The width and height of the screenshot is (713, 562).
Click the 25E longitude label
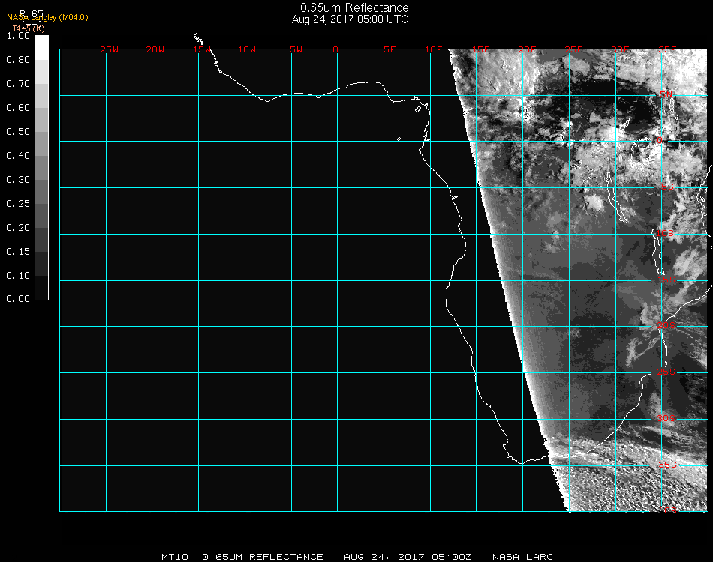click(x=573, y=49)
